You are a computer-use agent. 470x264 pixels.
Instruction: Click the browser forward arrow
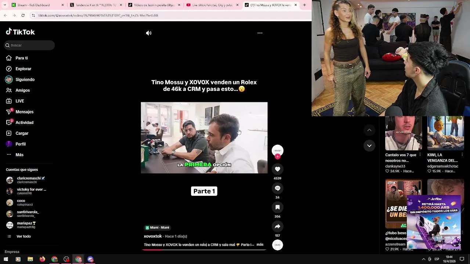14,15
